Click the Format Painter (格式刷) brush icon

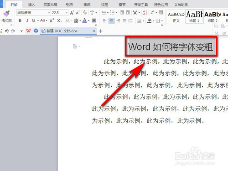(x=6, y=14)
